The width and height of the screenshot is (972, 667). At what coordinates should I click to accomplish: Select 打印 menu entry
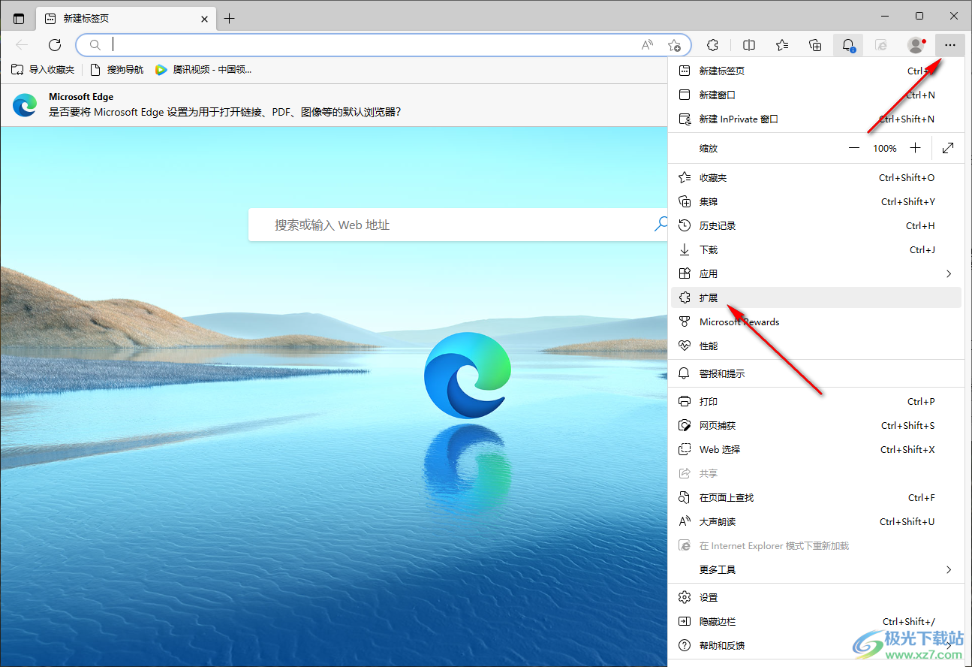(x=816, y=401)
